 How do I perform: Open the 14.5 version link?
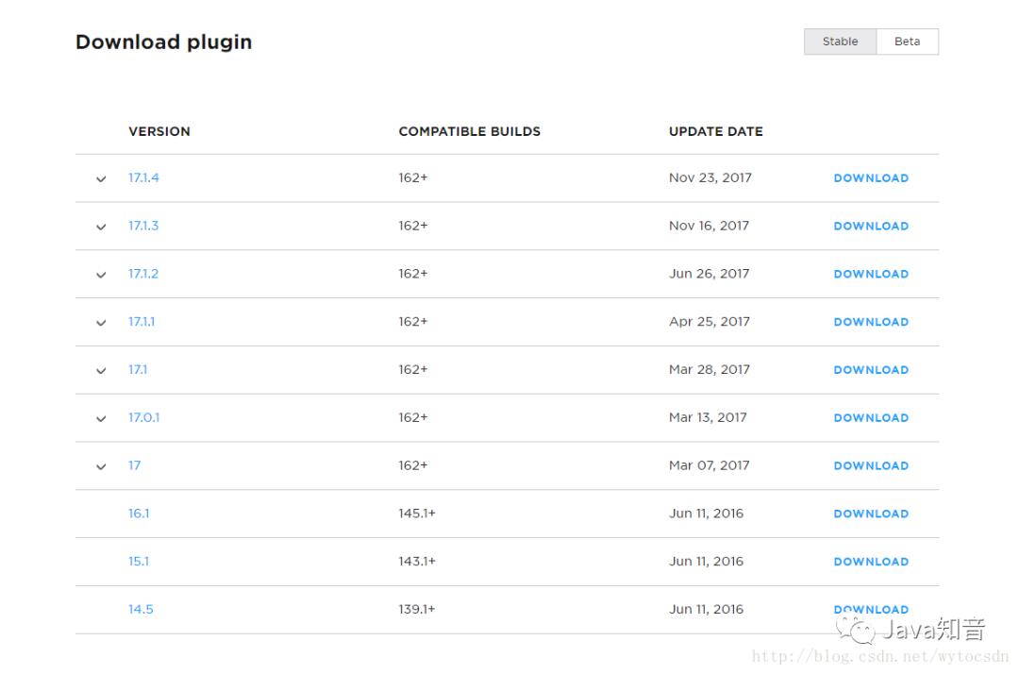click(x=141, y=609)
